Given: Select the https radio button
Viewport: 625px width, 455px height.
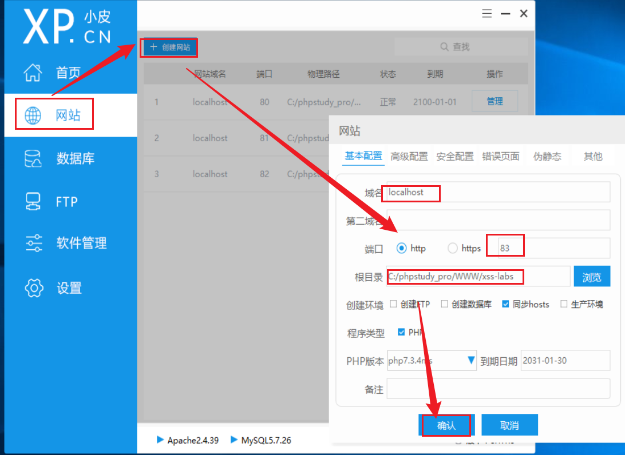Looking at the screenshot, I should pos(452,248).
